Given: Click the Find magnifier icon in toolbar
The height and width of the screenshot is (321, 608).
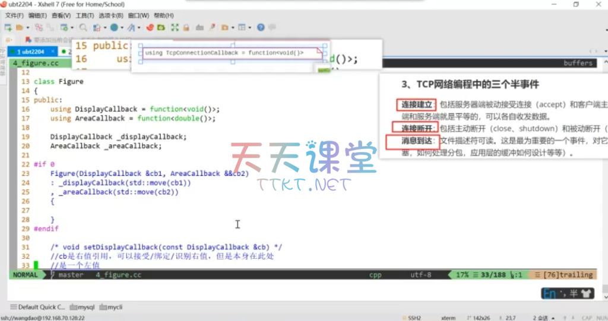Looking at the screenshot, I should tap(83, 27).
